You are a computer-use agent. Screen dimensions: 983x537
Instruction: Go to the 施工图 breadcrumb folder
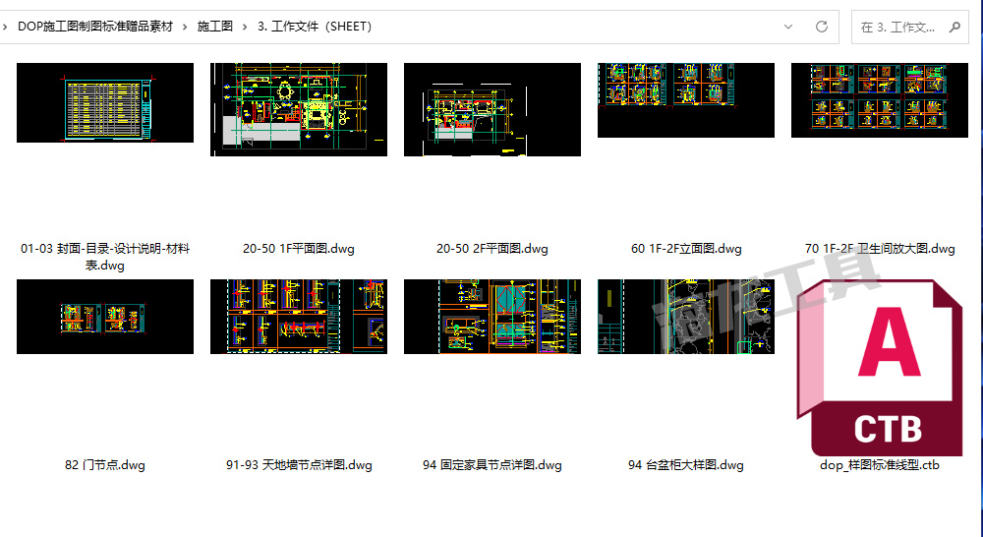[x=214, y=27]
